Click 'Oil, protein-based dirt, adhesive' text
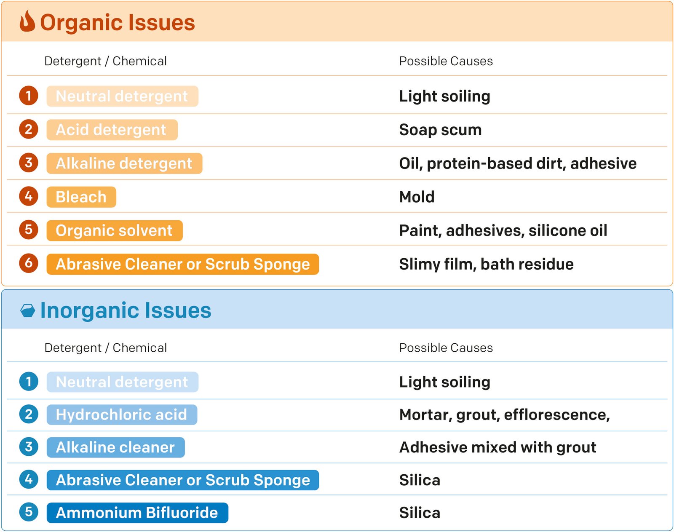This screenshot has height=532, width=674. [x=518, y=163]
